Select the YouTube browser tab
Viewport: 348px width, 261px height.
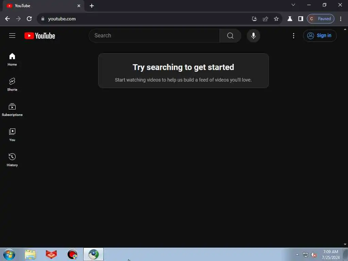(43, 6)
